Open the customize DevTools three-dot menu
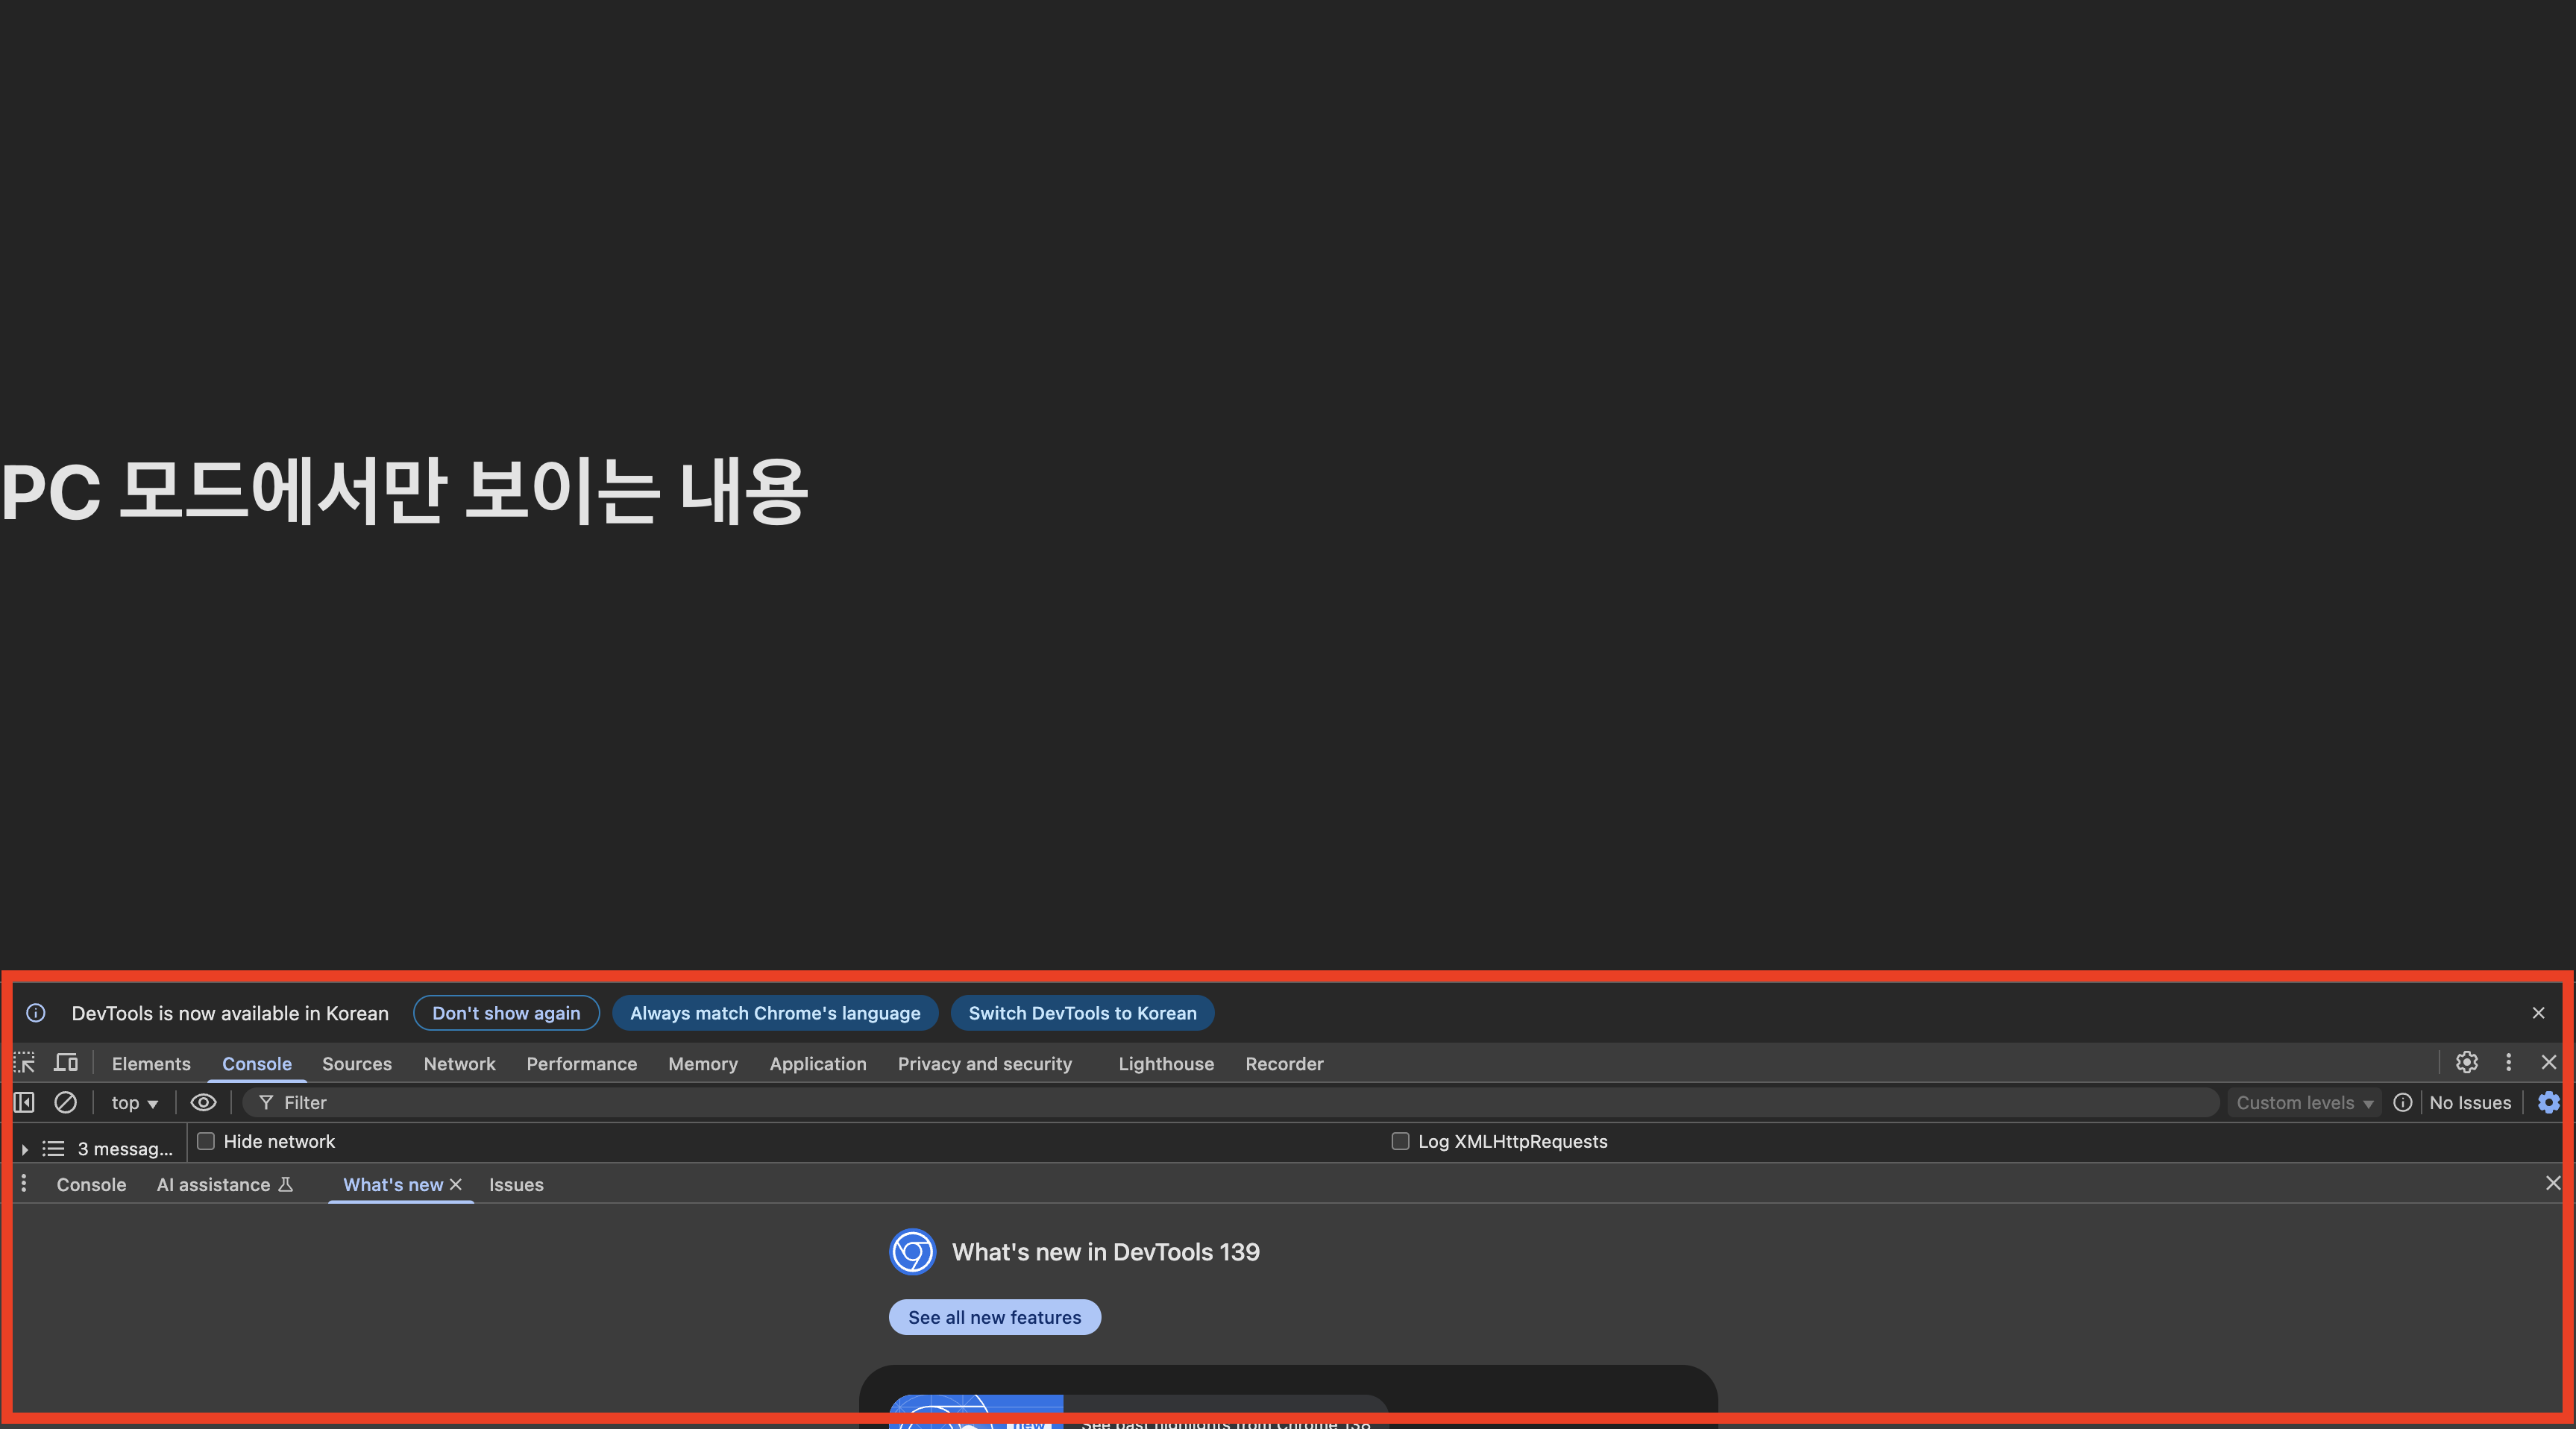 (x=2508, y=1063)
